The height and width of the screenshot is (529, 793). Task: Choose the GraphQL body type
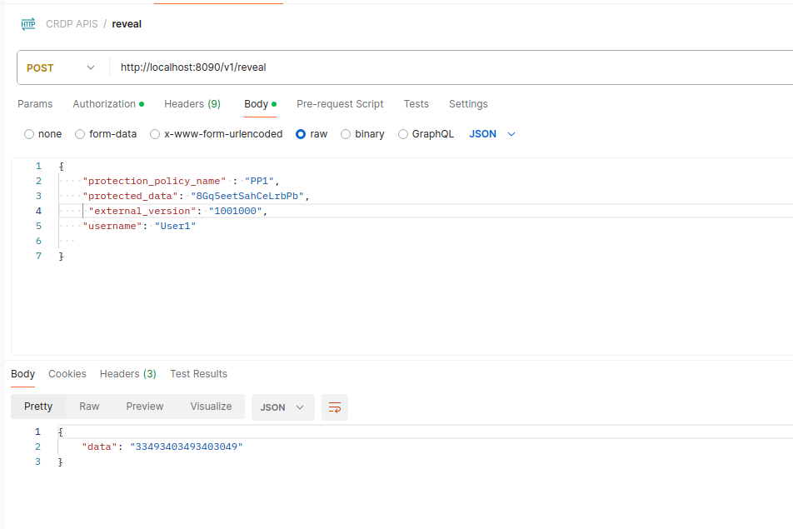(402, 133)
